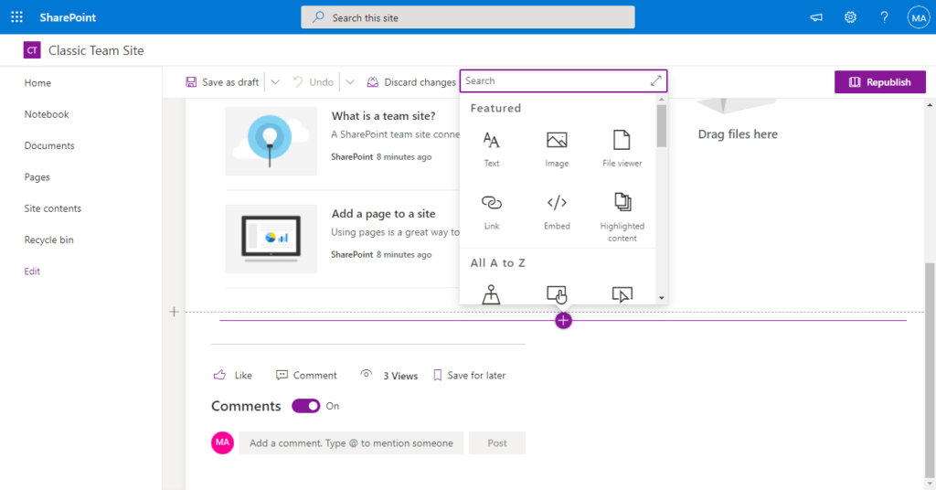Click the Undo button

pos(313,81)
